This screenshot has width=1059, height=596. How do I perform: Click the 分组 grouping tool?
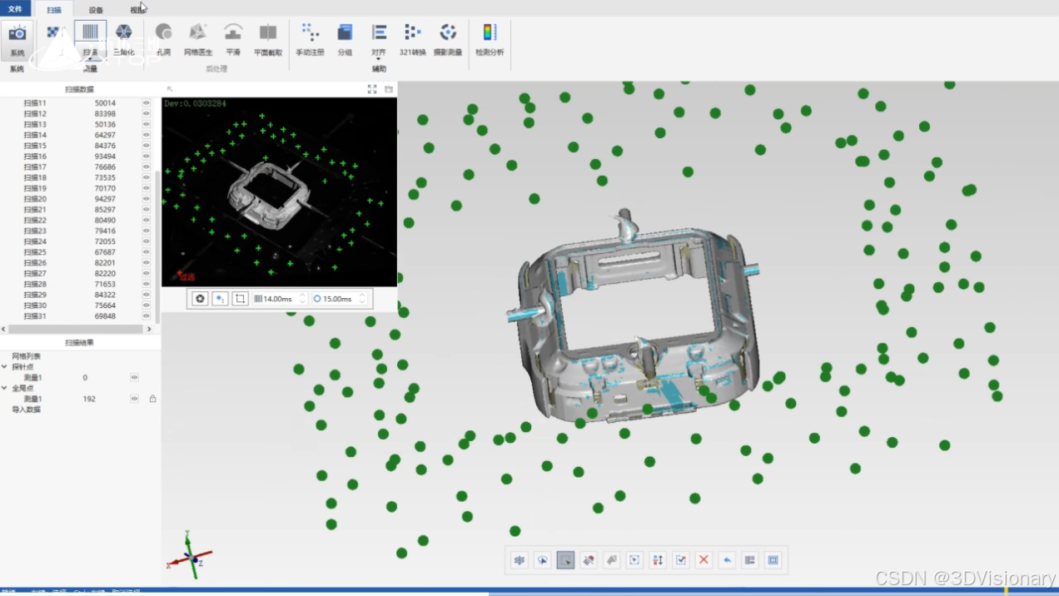tap(345, 39)
